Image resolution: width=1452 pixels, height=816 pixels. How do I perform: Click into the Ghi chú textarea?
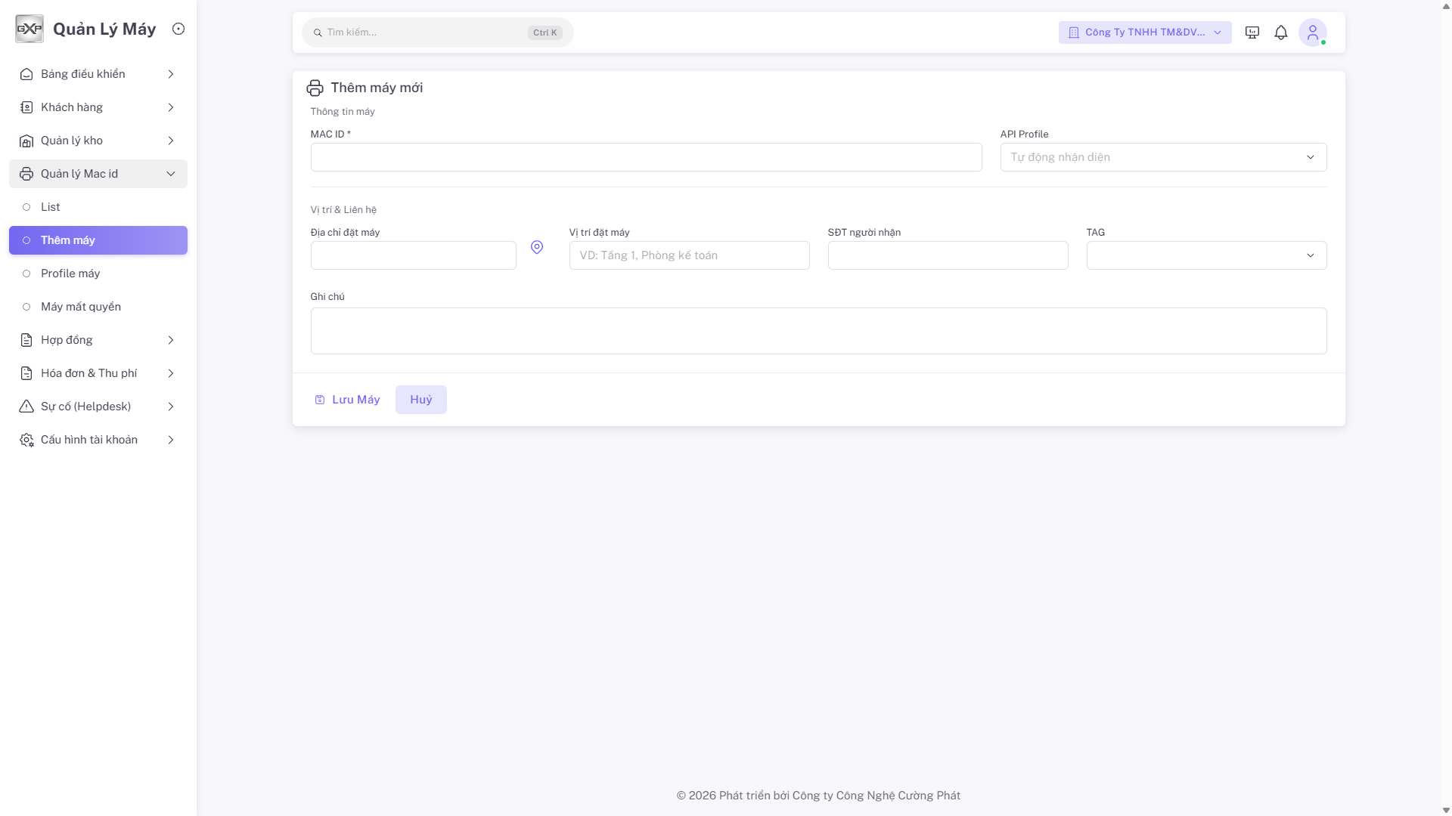[818, 331]
